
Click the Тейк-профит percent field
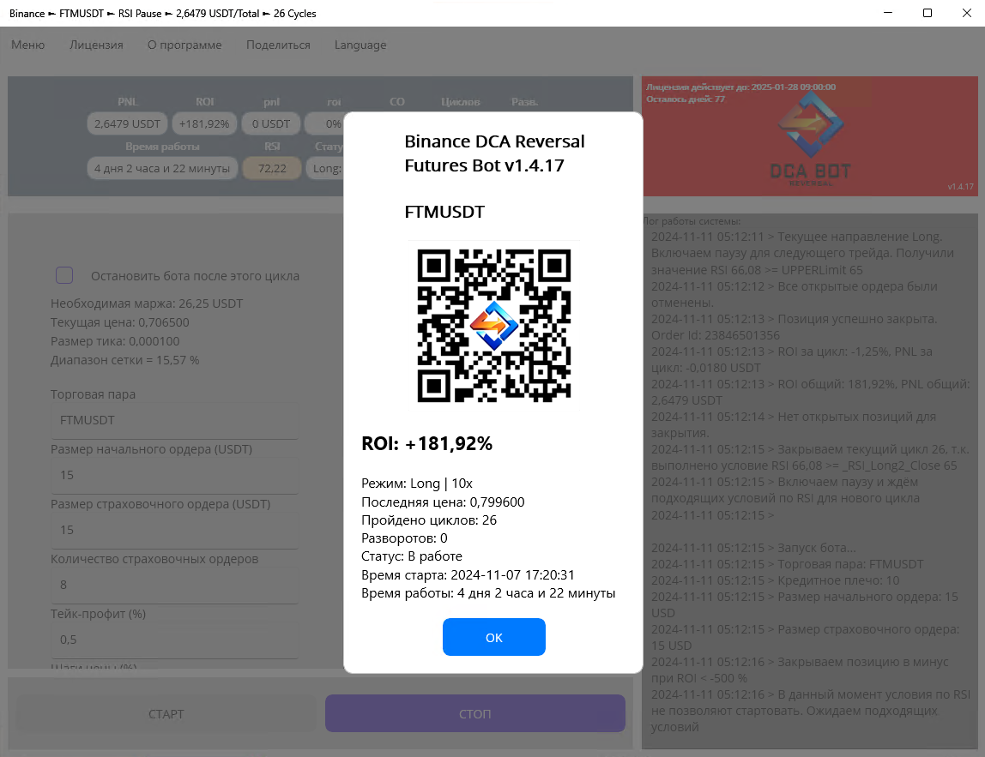tap(174, 640)
